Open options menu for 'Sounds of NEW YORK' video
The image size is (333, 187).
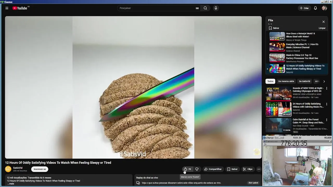[326, 89]
